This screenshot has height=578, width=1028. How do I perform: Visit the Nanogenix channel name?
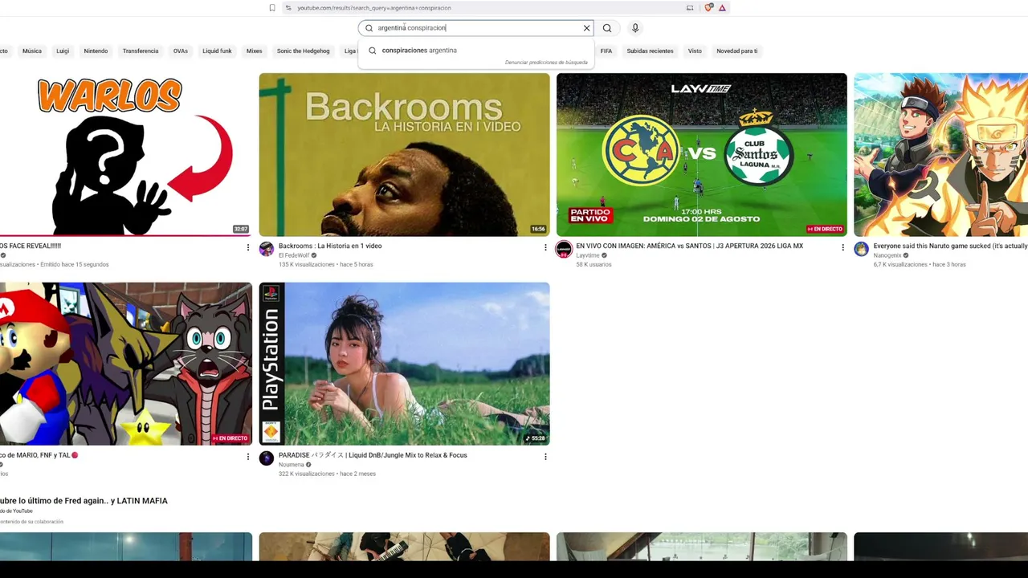point(887,255)
